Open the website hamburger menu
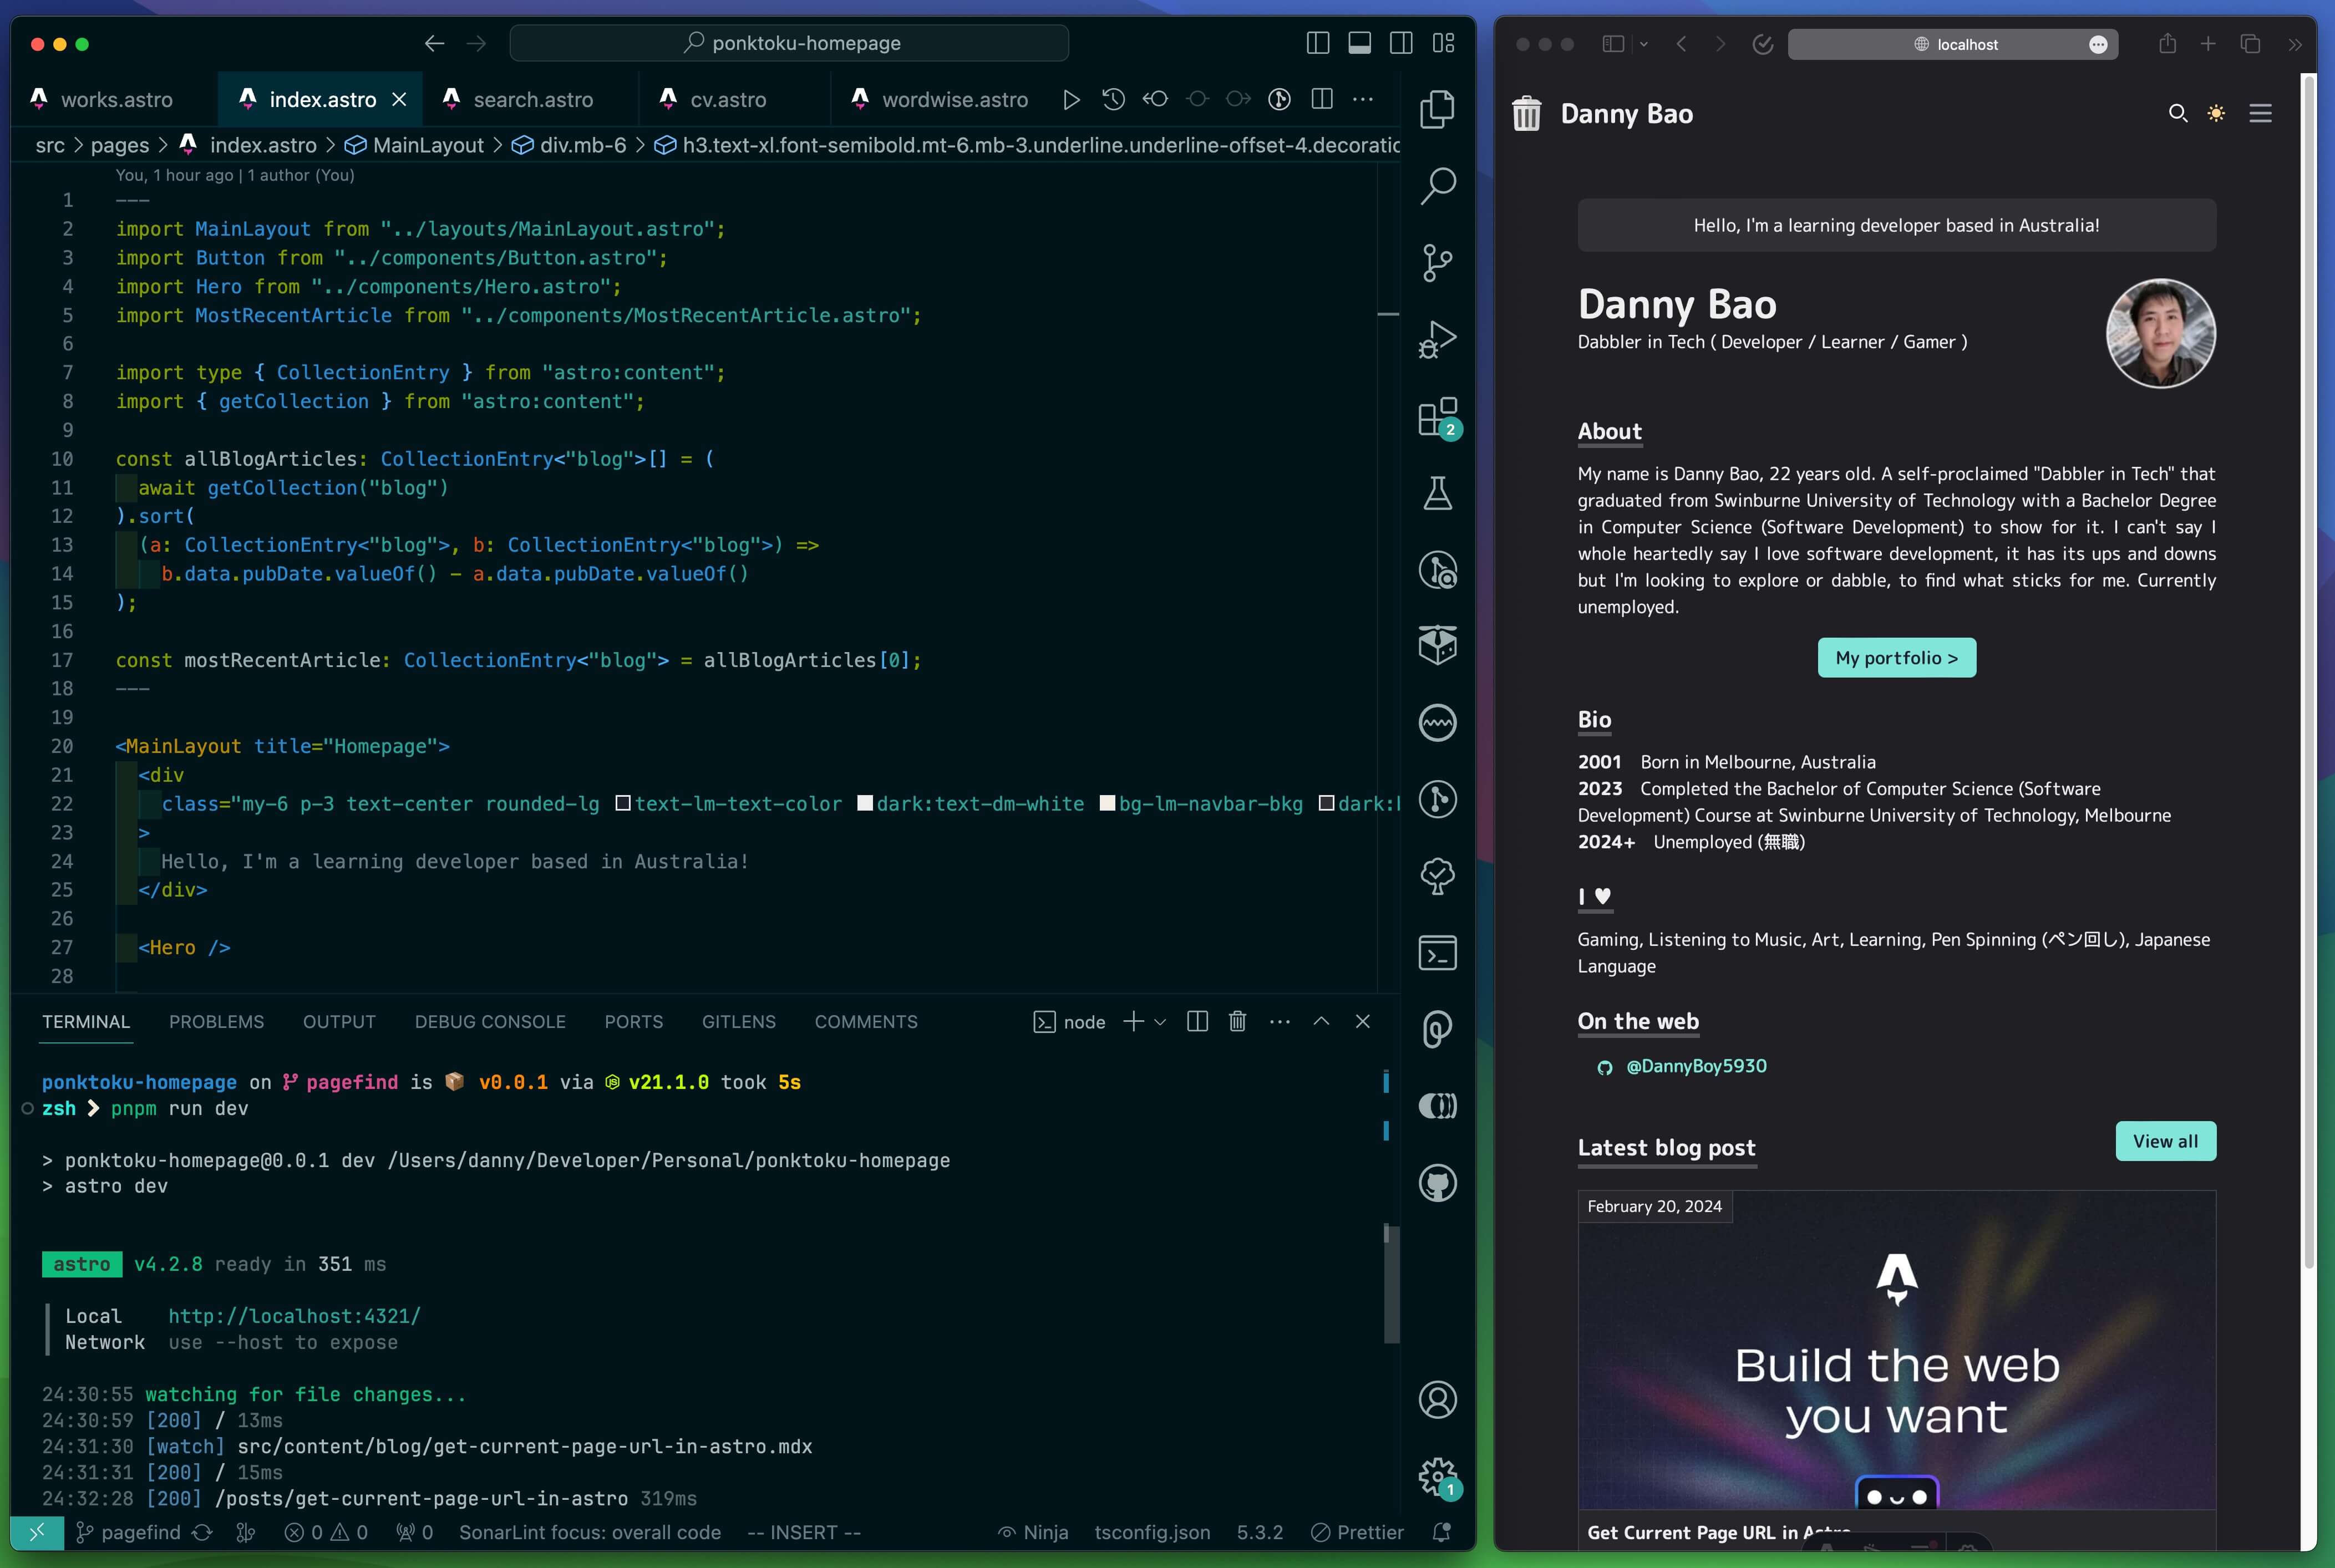This screenshot has height=1568, width=2335. [2260, 113]
